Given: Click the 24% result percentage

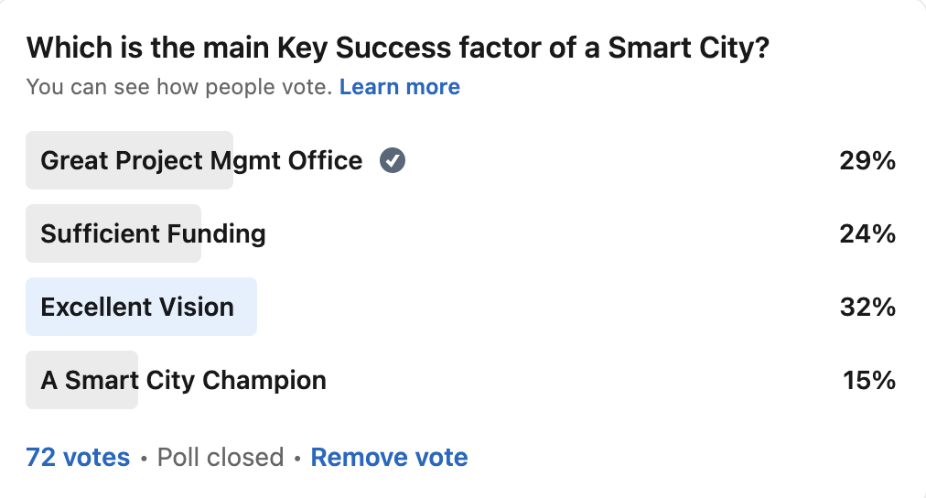Looking at the screenshot, I should pyautogui.click(x=867, y=233).
